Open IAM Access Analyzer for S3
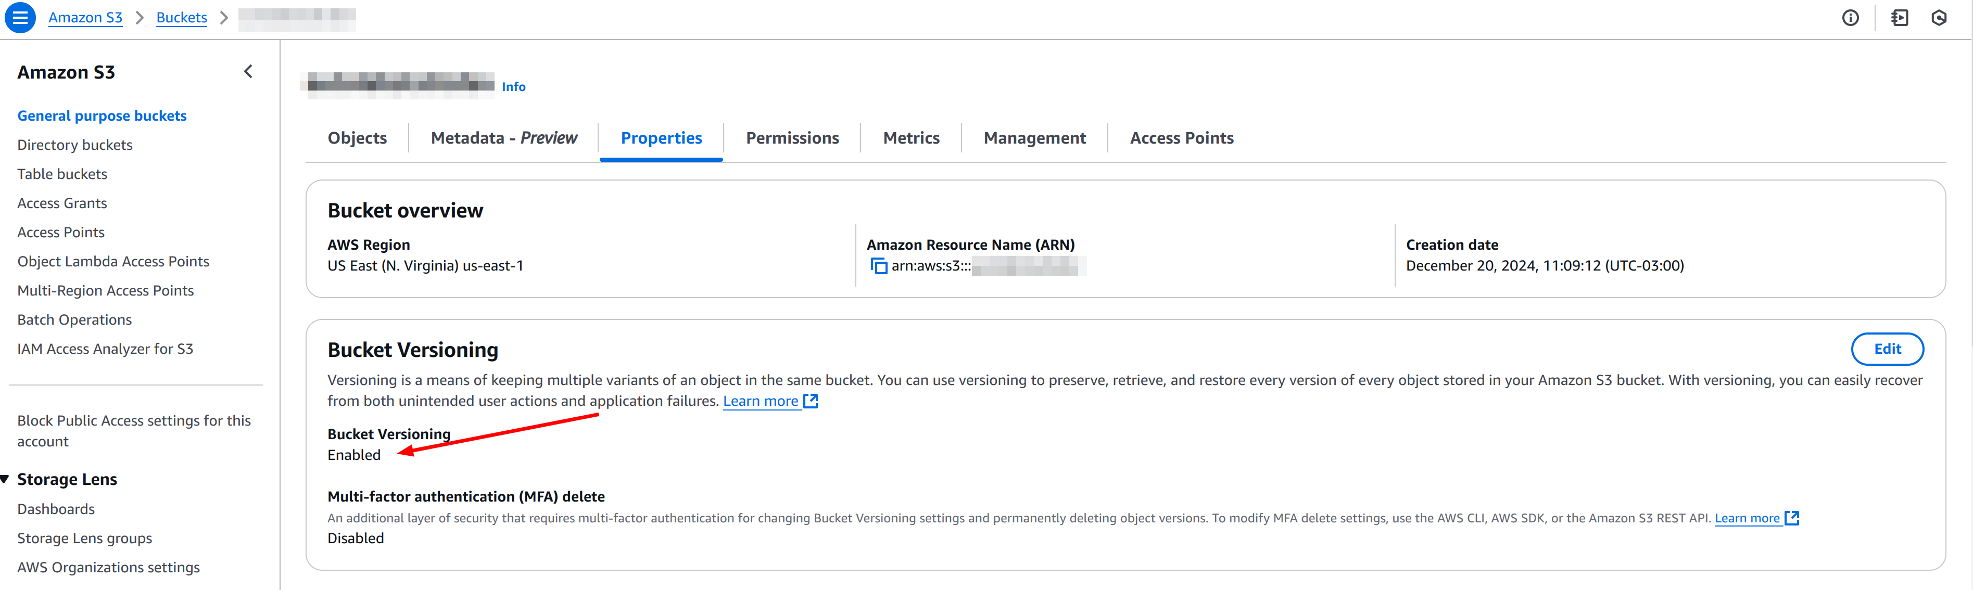Image resolution: width=1973 pixels, height=590 pixels. click(x=105, y=349)
